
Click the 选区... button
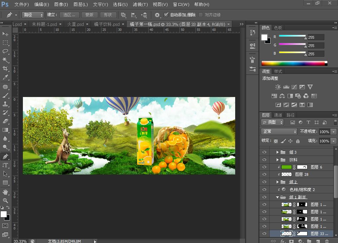70,15
